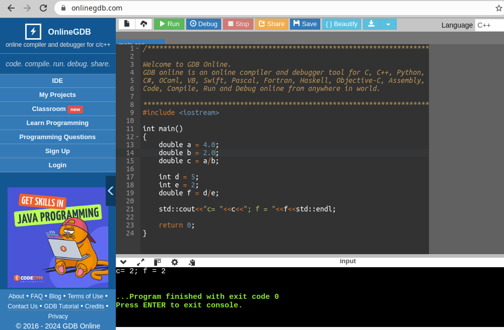Open the About link

[x=17, y=296]
